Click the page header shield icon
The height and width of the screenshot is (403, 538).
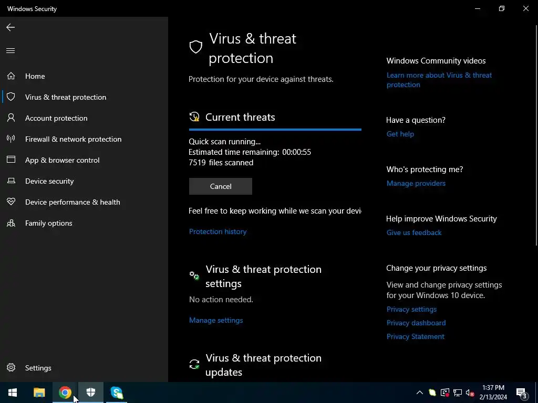196,47
